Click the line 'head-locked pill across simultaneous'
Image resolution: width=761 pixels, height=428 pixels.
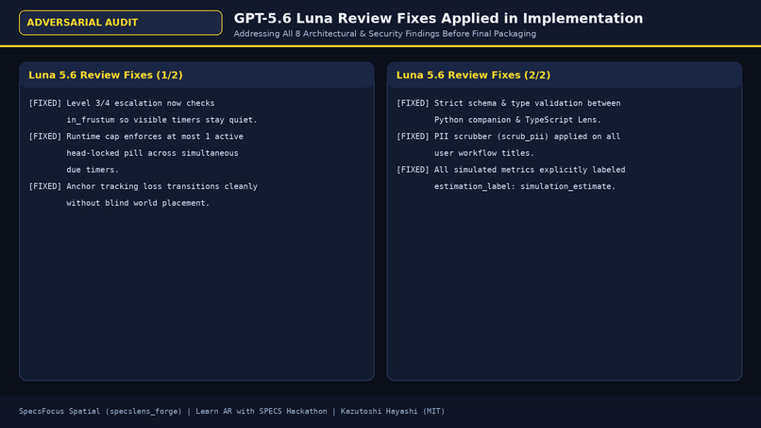coord(152,153)
